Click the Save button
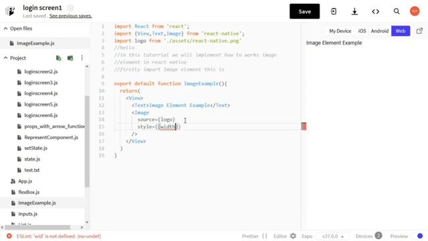Image resolution: width=428 pixels, height=241 pixels. [x=304, y=11]
